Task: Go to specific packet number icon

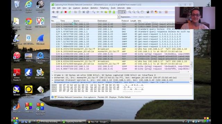Action: pyautogui.click(x=106, y=12)
